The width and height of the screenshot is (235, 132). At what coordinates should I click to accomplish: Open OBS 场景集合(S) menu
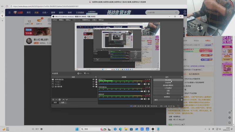point(86,20)
